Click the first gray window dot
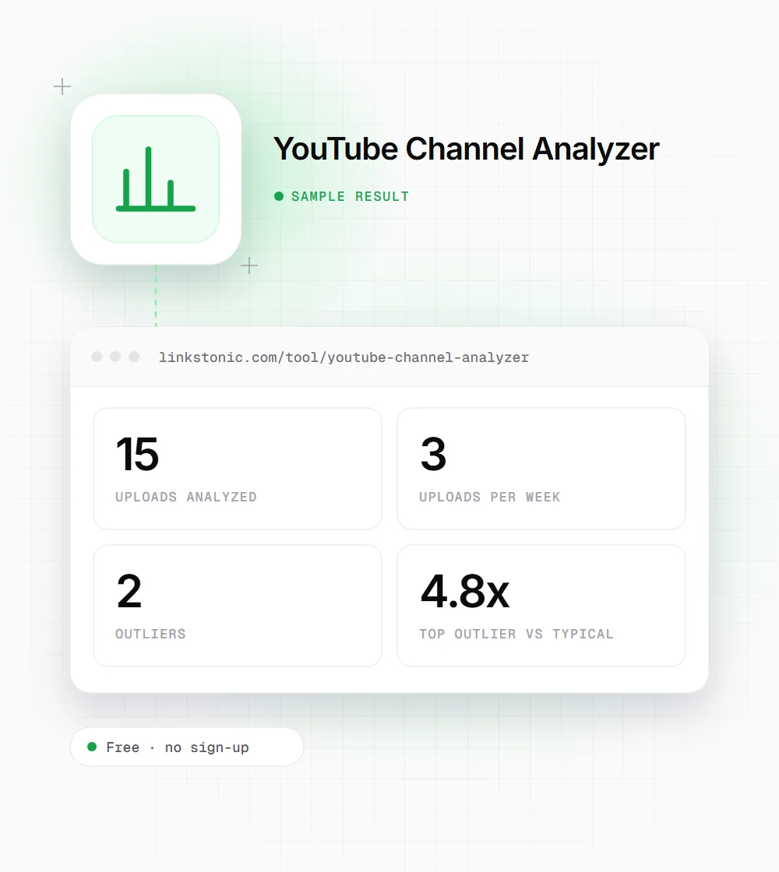Screen dimensions: 779x872 [x=97, y=357]
